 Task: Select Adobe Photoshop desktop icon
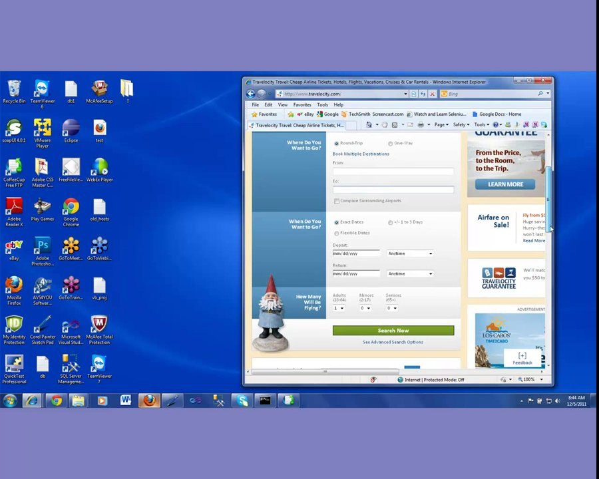[42, 251]
